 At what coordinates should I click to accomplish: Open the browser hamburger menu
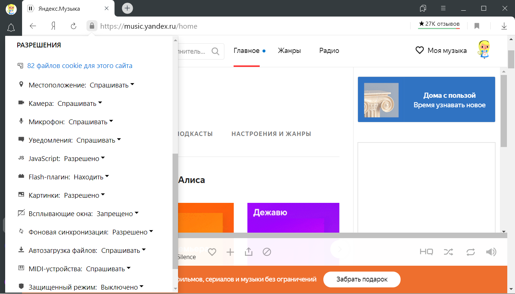pos(443,8)
